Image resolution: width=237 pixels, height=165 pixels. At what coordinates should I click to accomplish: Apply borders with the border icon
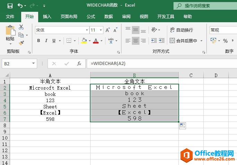click(x=69, y=41)
